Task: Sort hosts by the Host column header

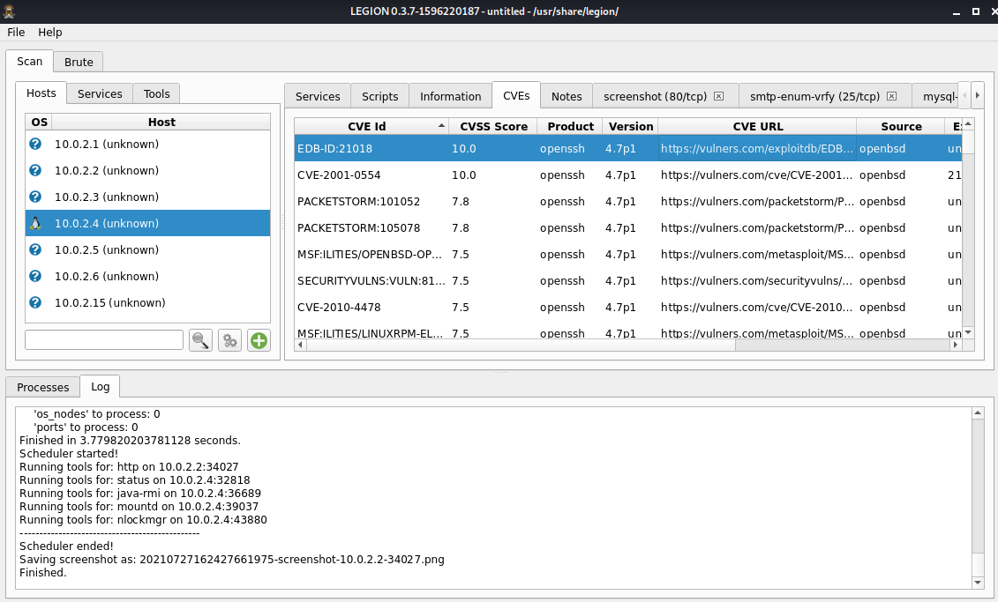Action: [x=161, y=122]
